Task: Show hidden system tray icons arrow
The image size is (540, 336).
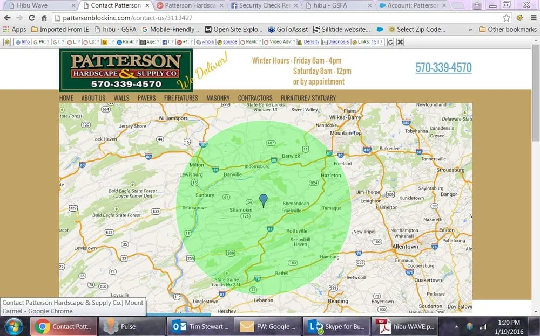Action: 457,326
